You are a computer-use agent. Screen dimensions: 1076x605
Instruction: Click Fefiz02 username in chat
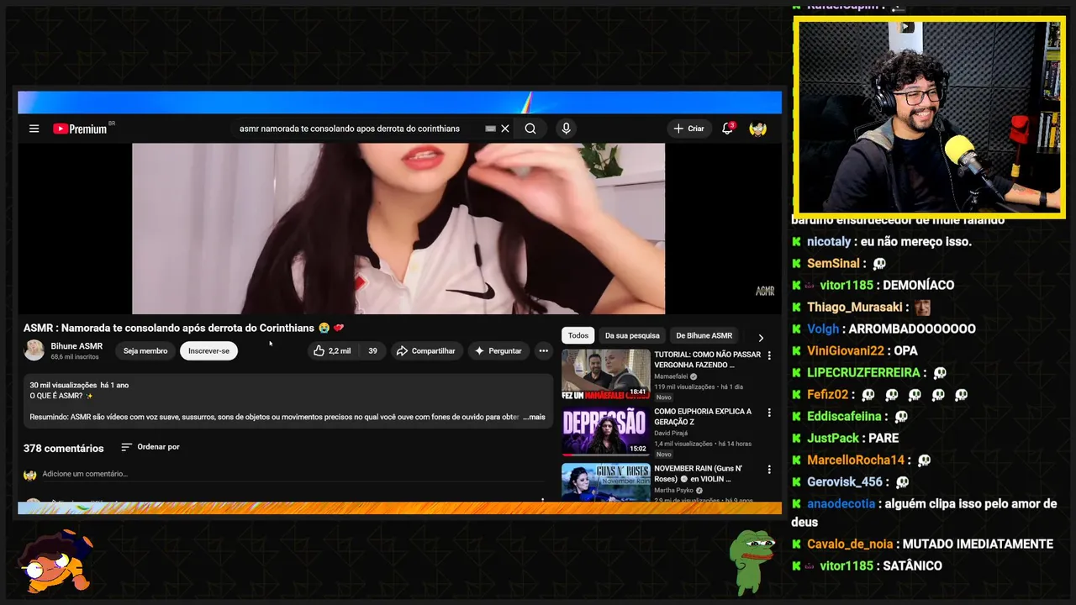click(x=828, y=394)
